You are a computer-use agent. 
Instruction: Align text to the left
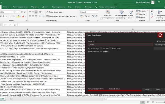click(30, 16)
